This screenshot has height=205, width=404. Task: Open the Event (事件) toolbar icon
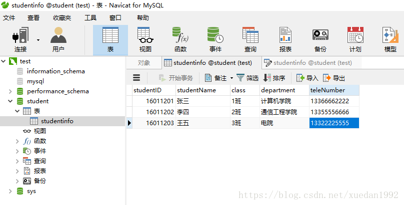click(x=215, y=40)
